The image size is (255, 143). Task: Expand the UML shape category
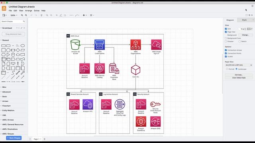(x=4, y=115)
